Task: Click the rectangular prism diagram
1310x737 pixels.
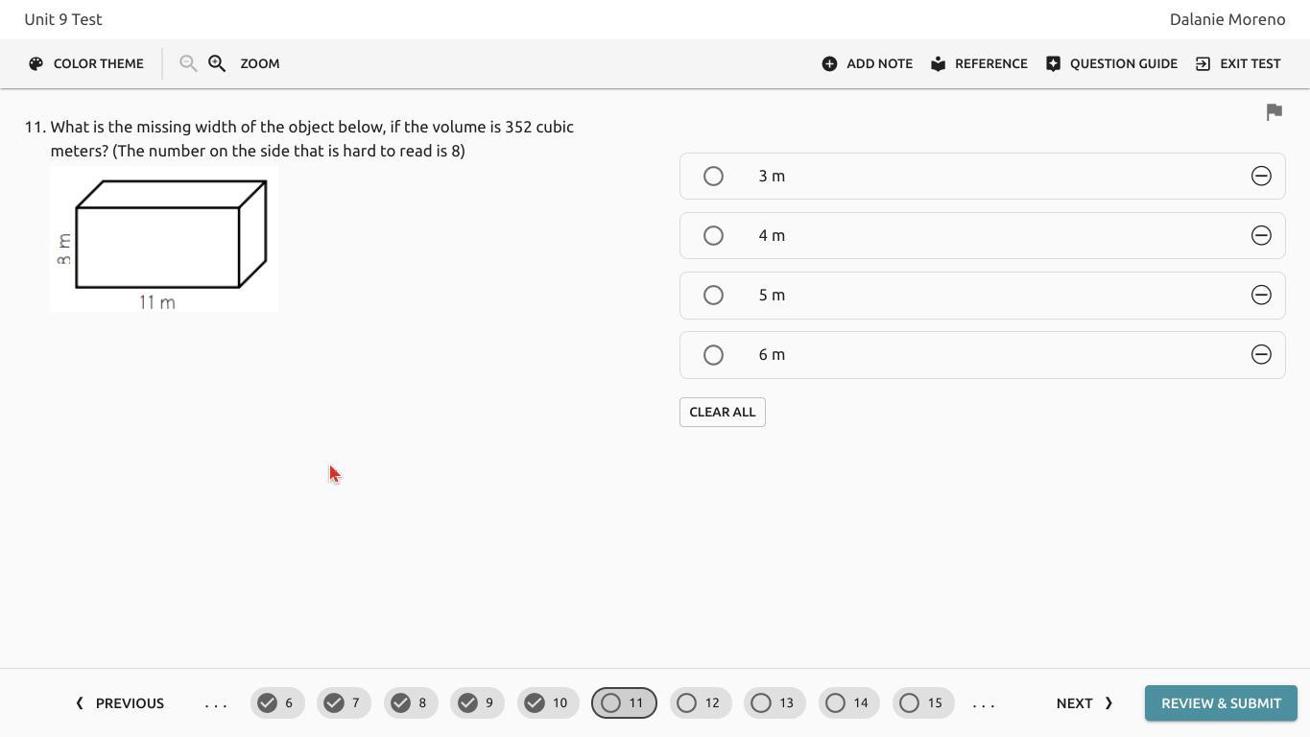Action: click(164, 239)
